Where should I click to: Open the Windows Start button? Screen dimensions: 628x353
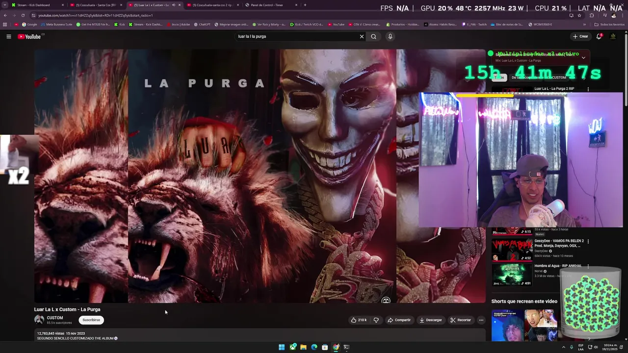point(282,347)
